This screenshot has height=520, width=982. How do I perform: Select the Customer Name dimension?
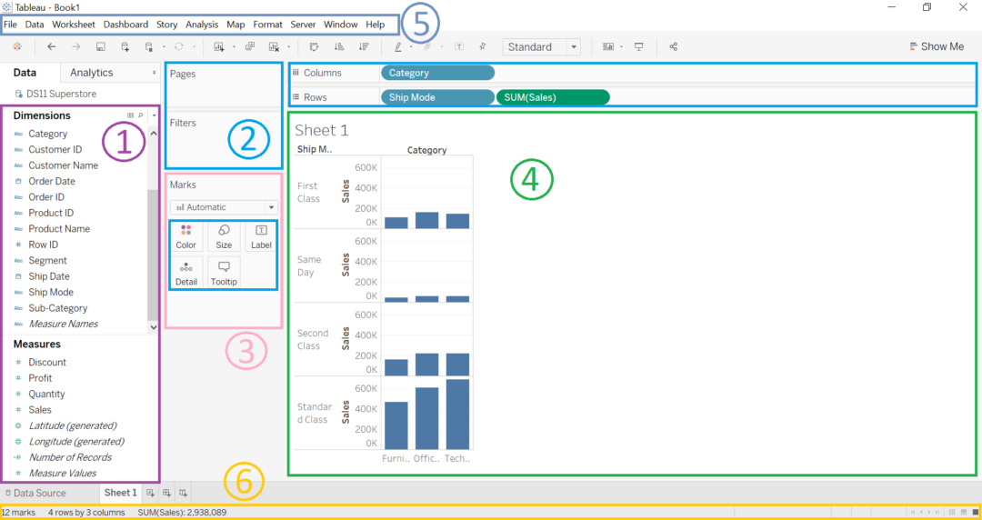tap(64, 165)
